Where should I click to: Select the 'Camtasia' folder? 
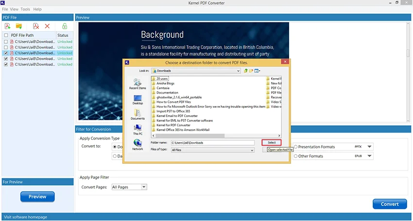[161, 88]
